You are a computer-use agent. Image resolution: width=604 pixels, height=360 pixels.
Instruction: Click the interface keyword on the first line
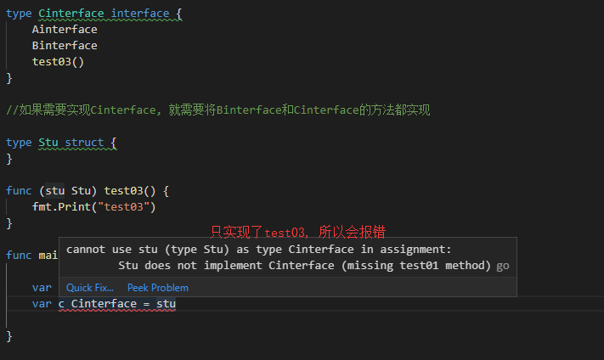point(140,14)
